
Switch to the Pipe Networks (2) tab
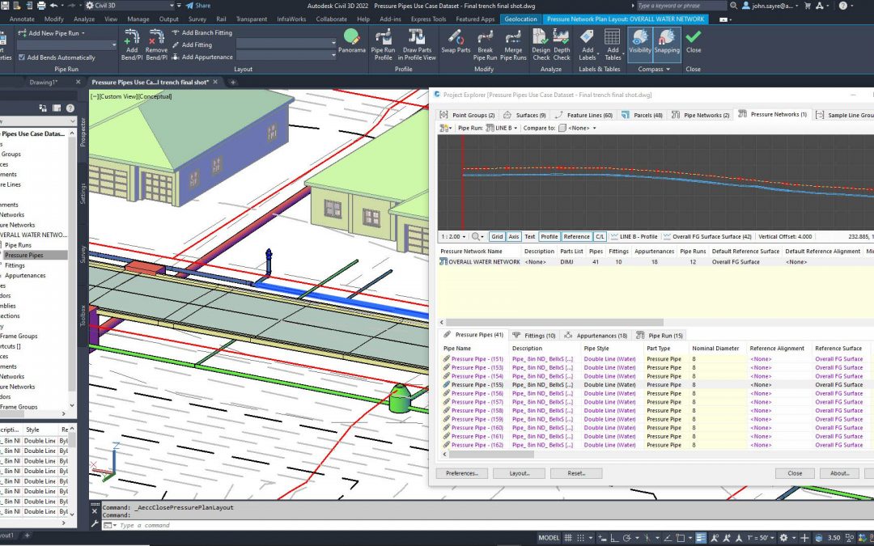pyautogui.click(x=701, y=116)
